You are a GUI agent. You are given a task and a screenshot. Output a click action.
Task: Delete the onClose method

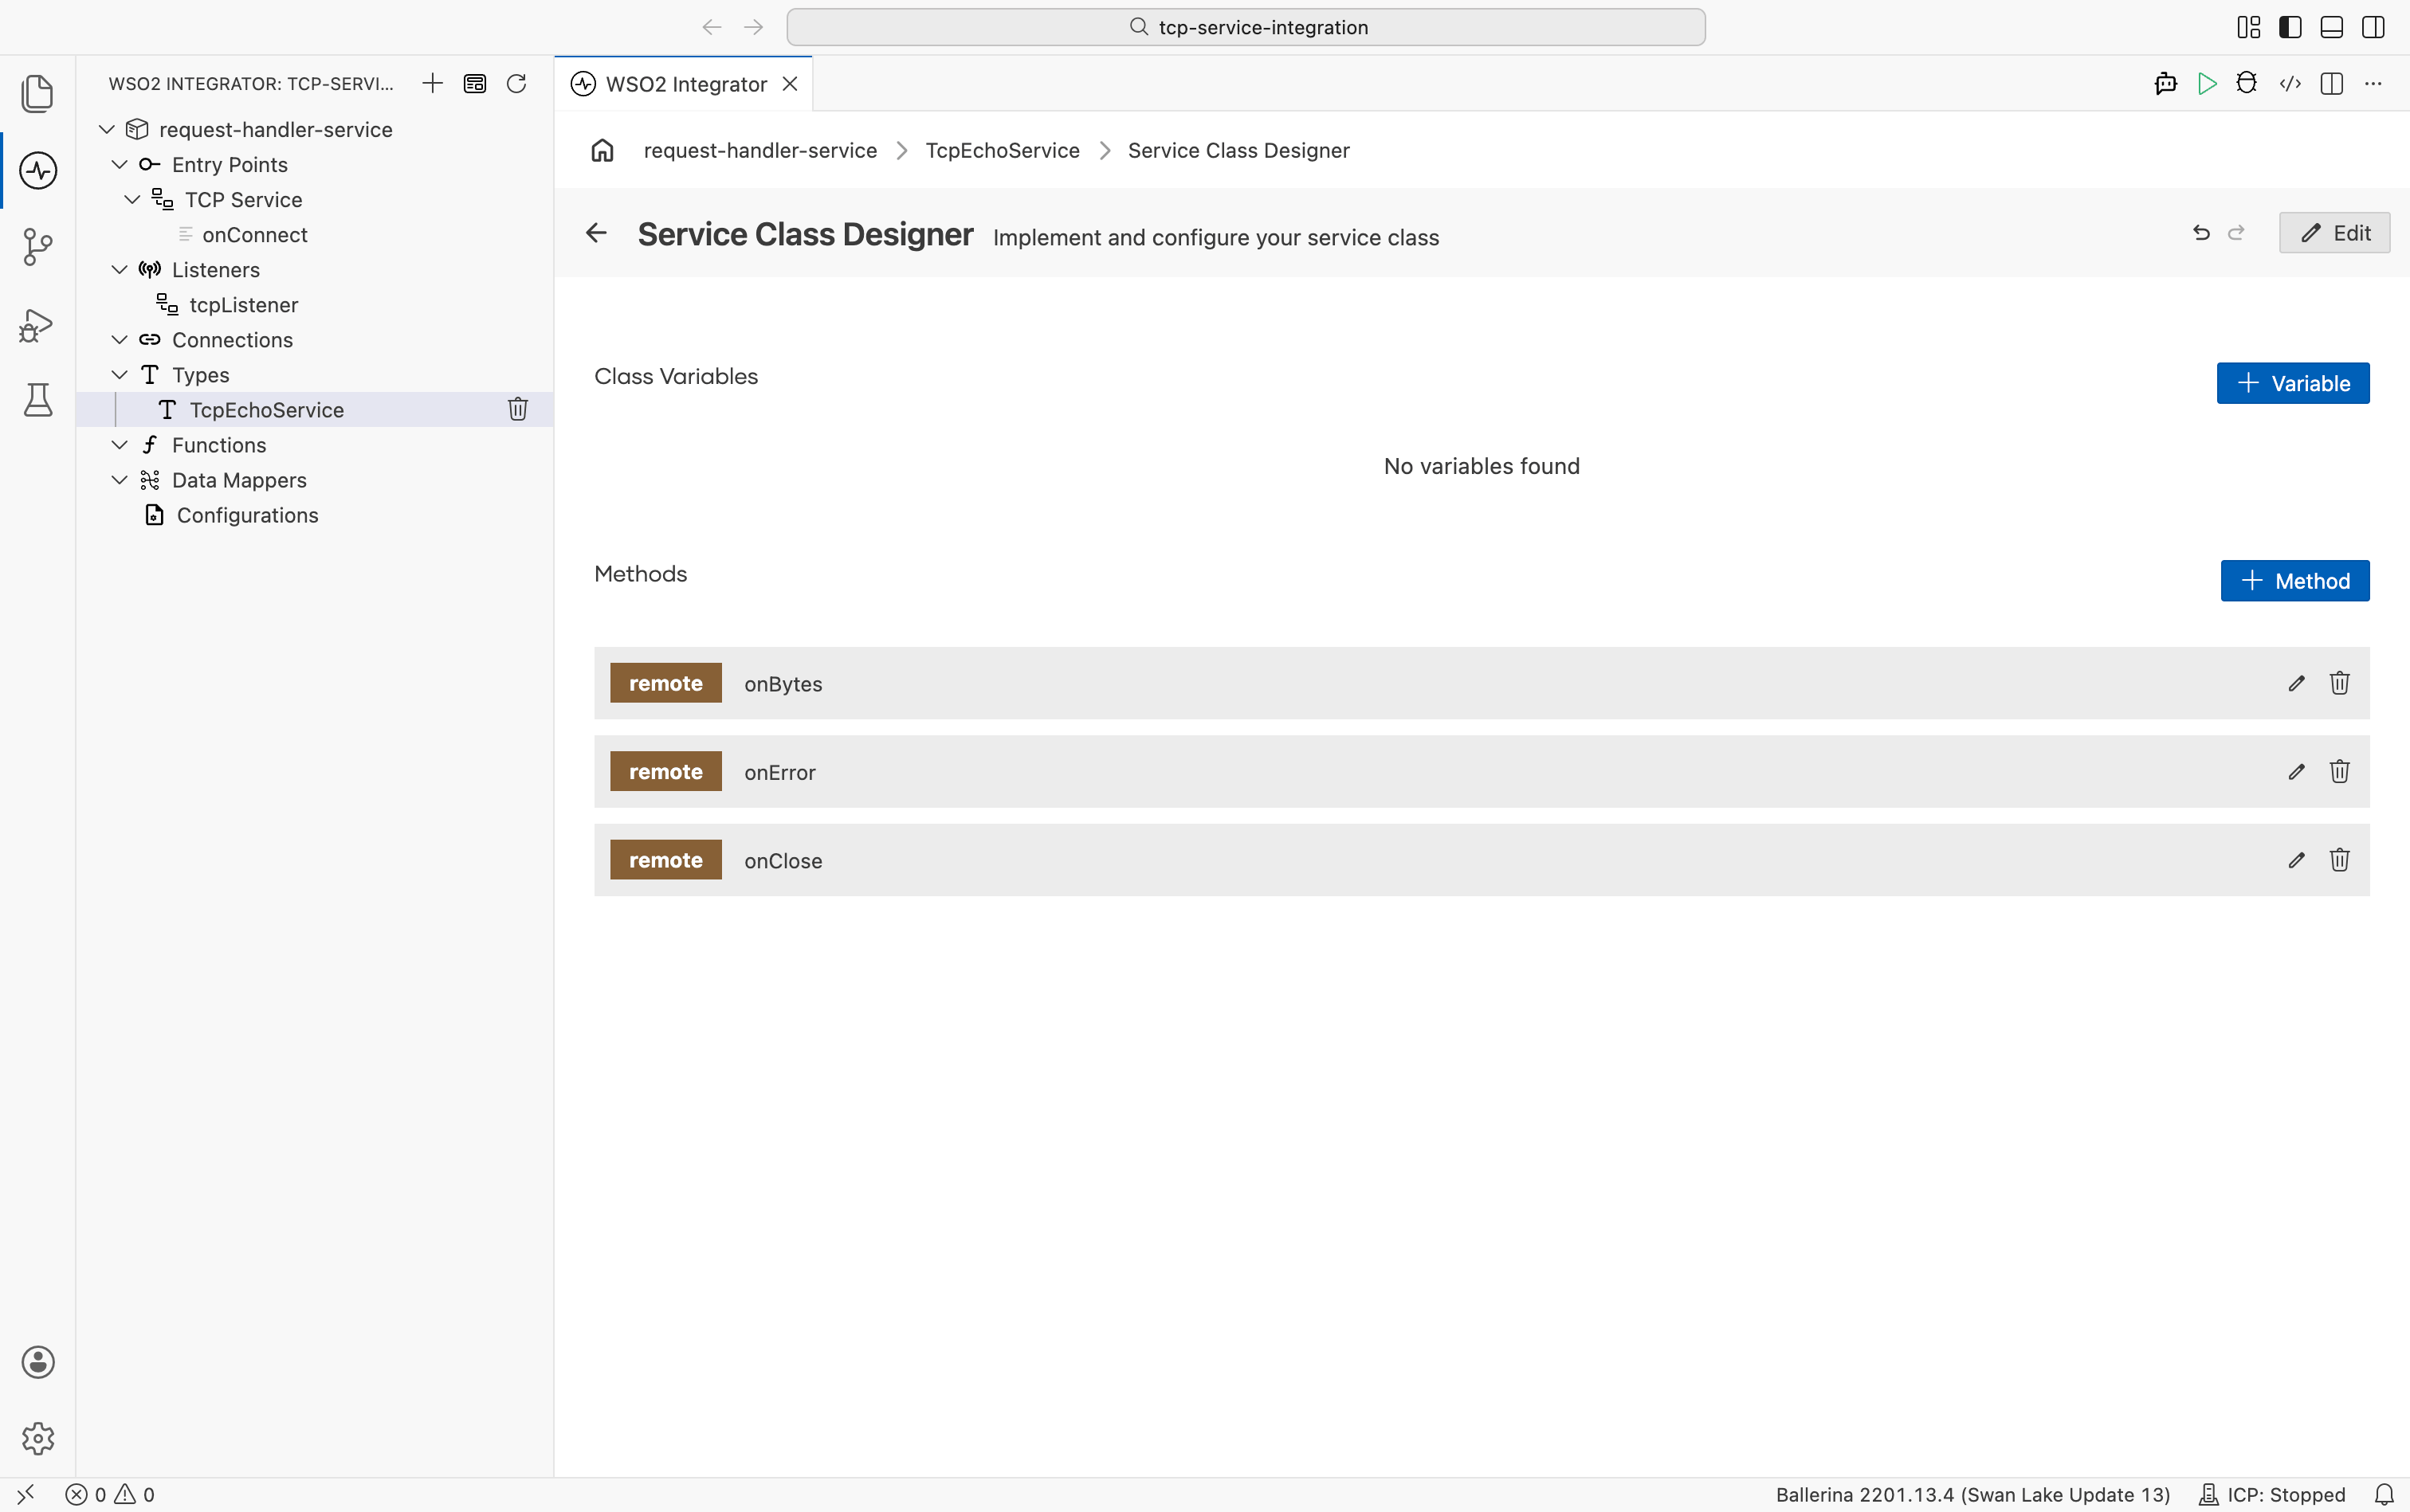pos(2340,860)
